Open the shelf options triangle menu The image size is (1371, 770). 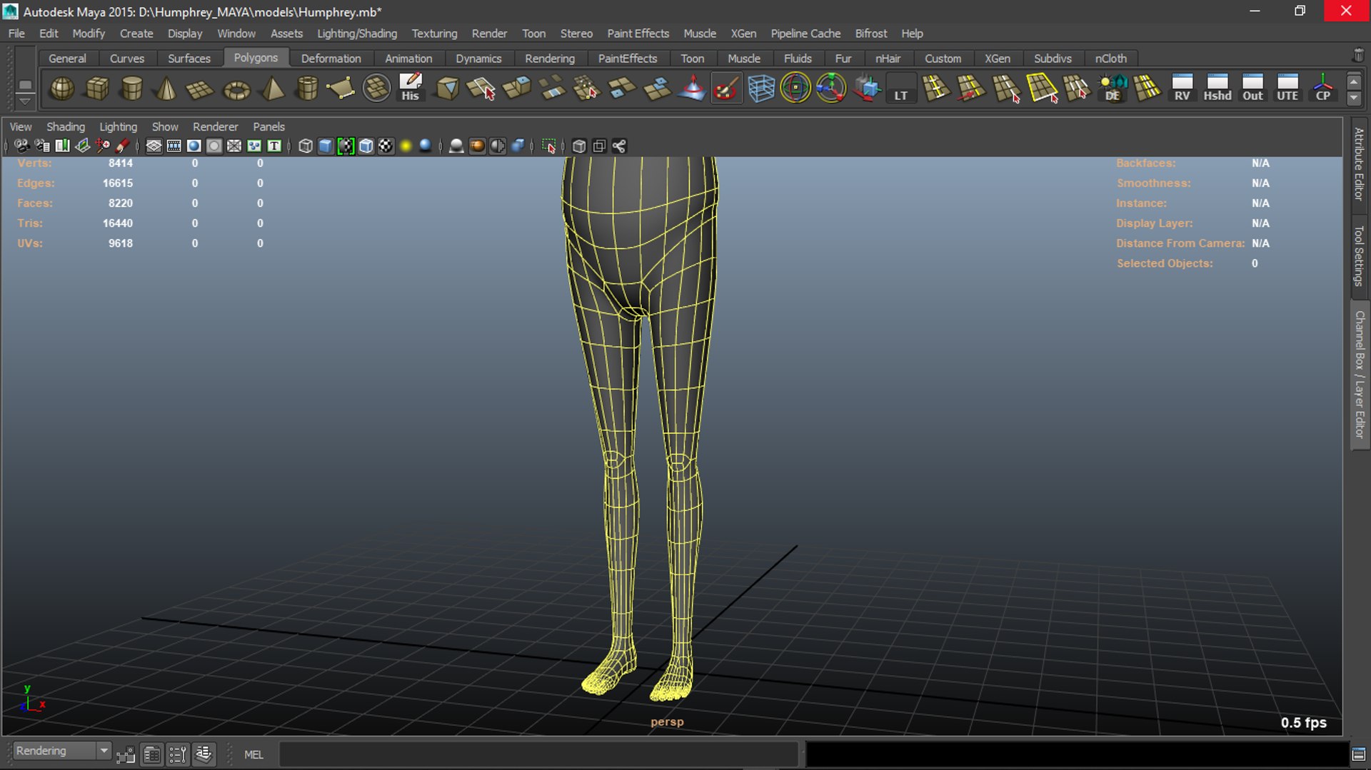[25, 101]
